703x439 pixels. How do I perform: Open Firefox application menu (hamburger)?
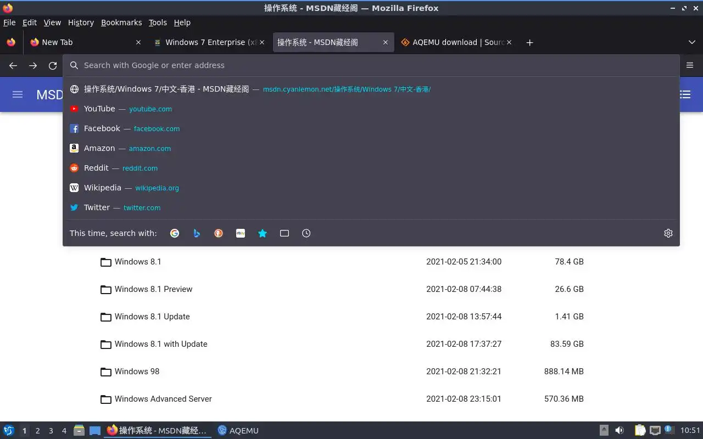[x=690, y=65]
